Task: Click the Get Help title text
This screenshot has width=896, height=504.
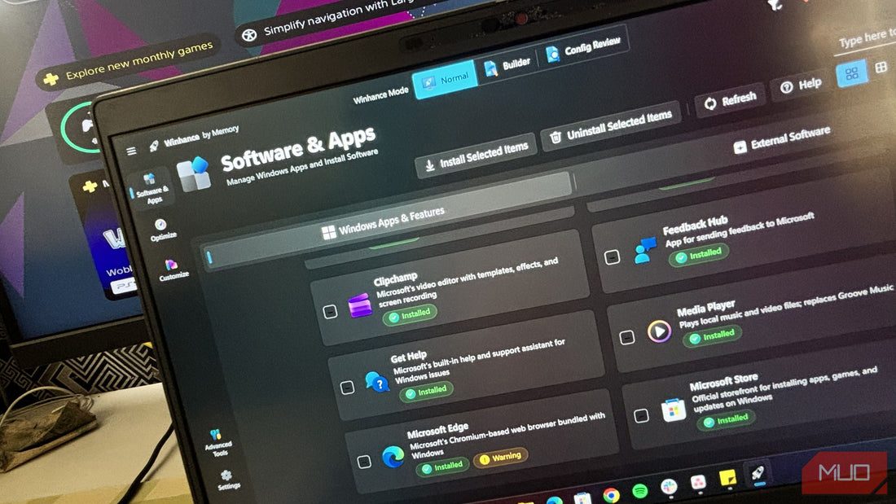Action: (408, 357)
